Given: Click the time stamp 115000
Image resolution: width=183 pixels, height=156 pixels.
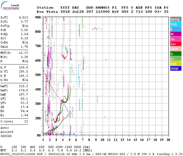Looking at the screenshot, I should pos(103,12).
